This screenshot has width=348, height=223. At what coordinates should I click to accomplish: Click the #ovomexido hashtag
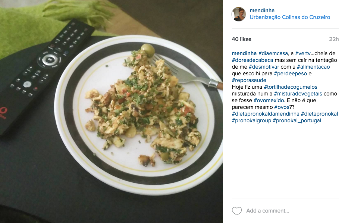[269, 100]
